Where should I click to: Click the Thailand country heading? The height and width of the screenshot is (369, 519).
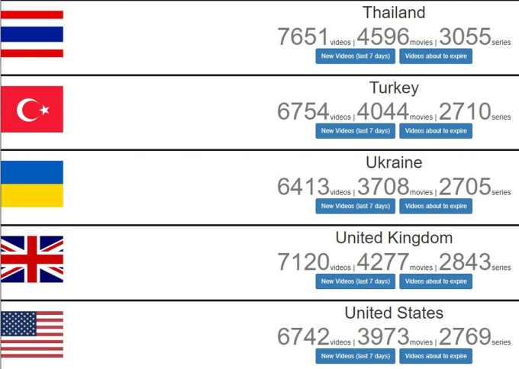394,13
